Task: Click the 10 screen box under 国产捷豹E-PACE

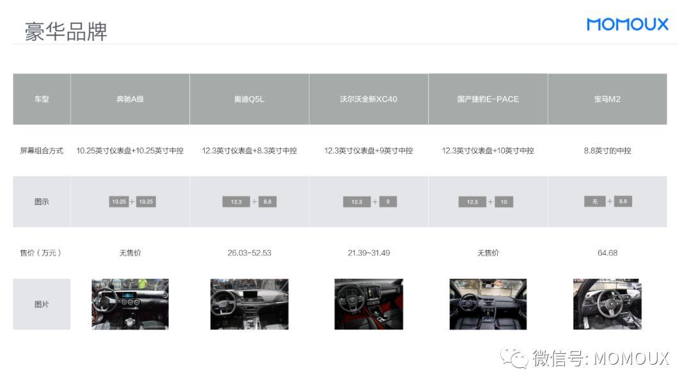Action: (504, 202)
